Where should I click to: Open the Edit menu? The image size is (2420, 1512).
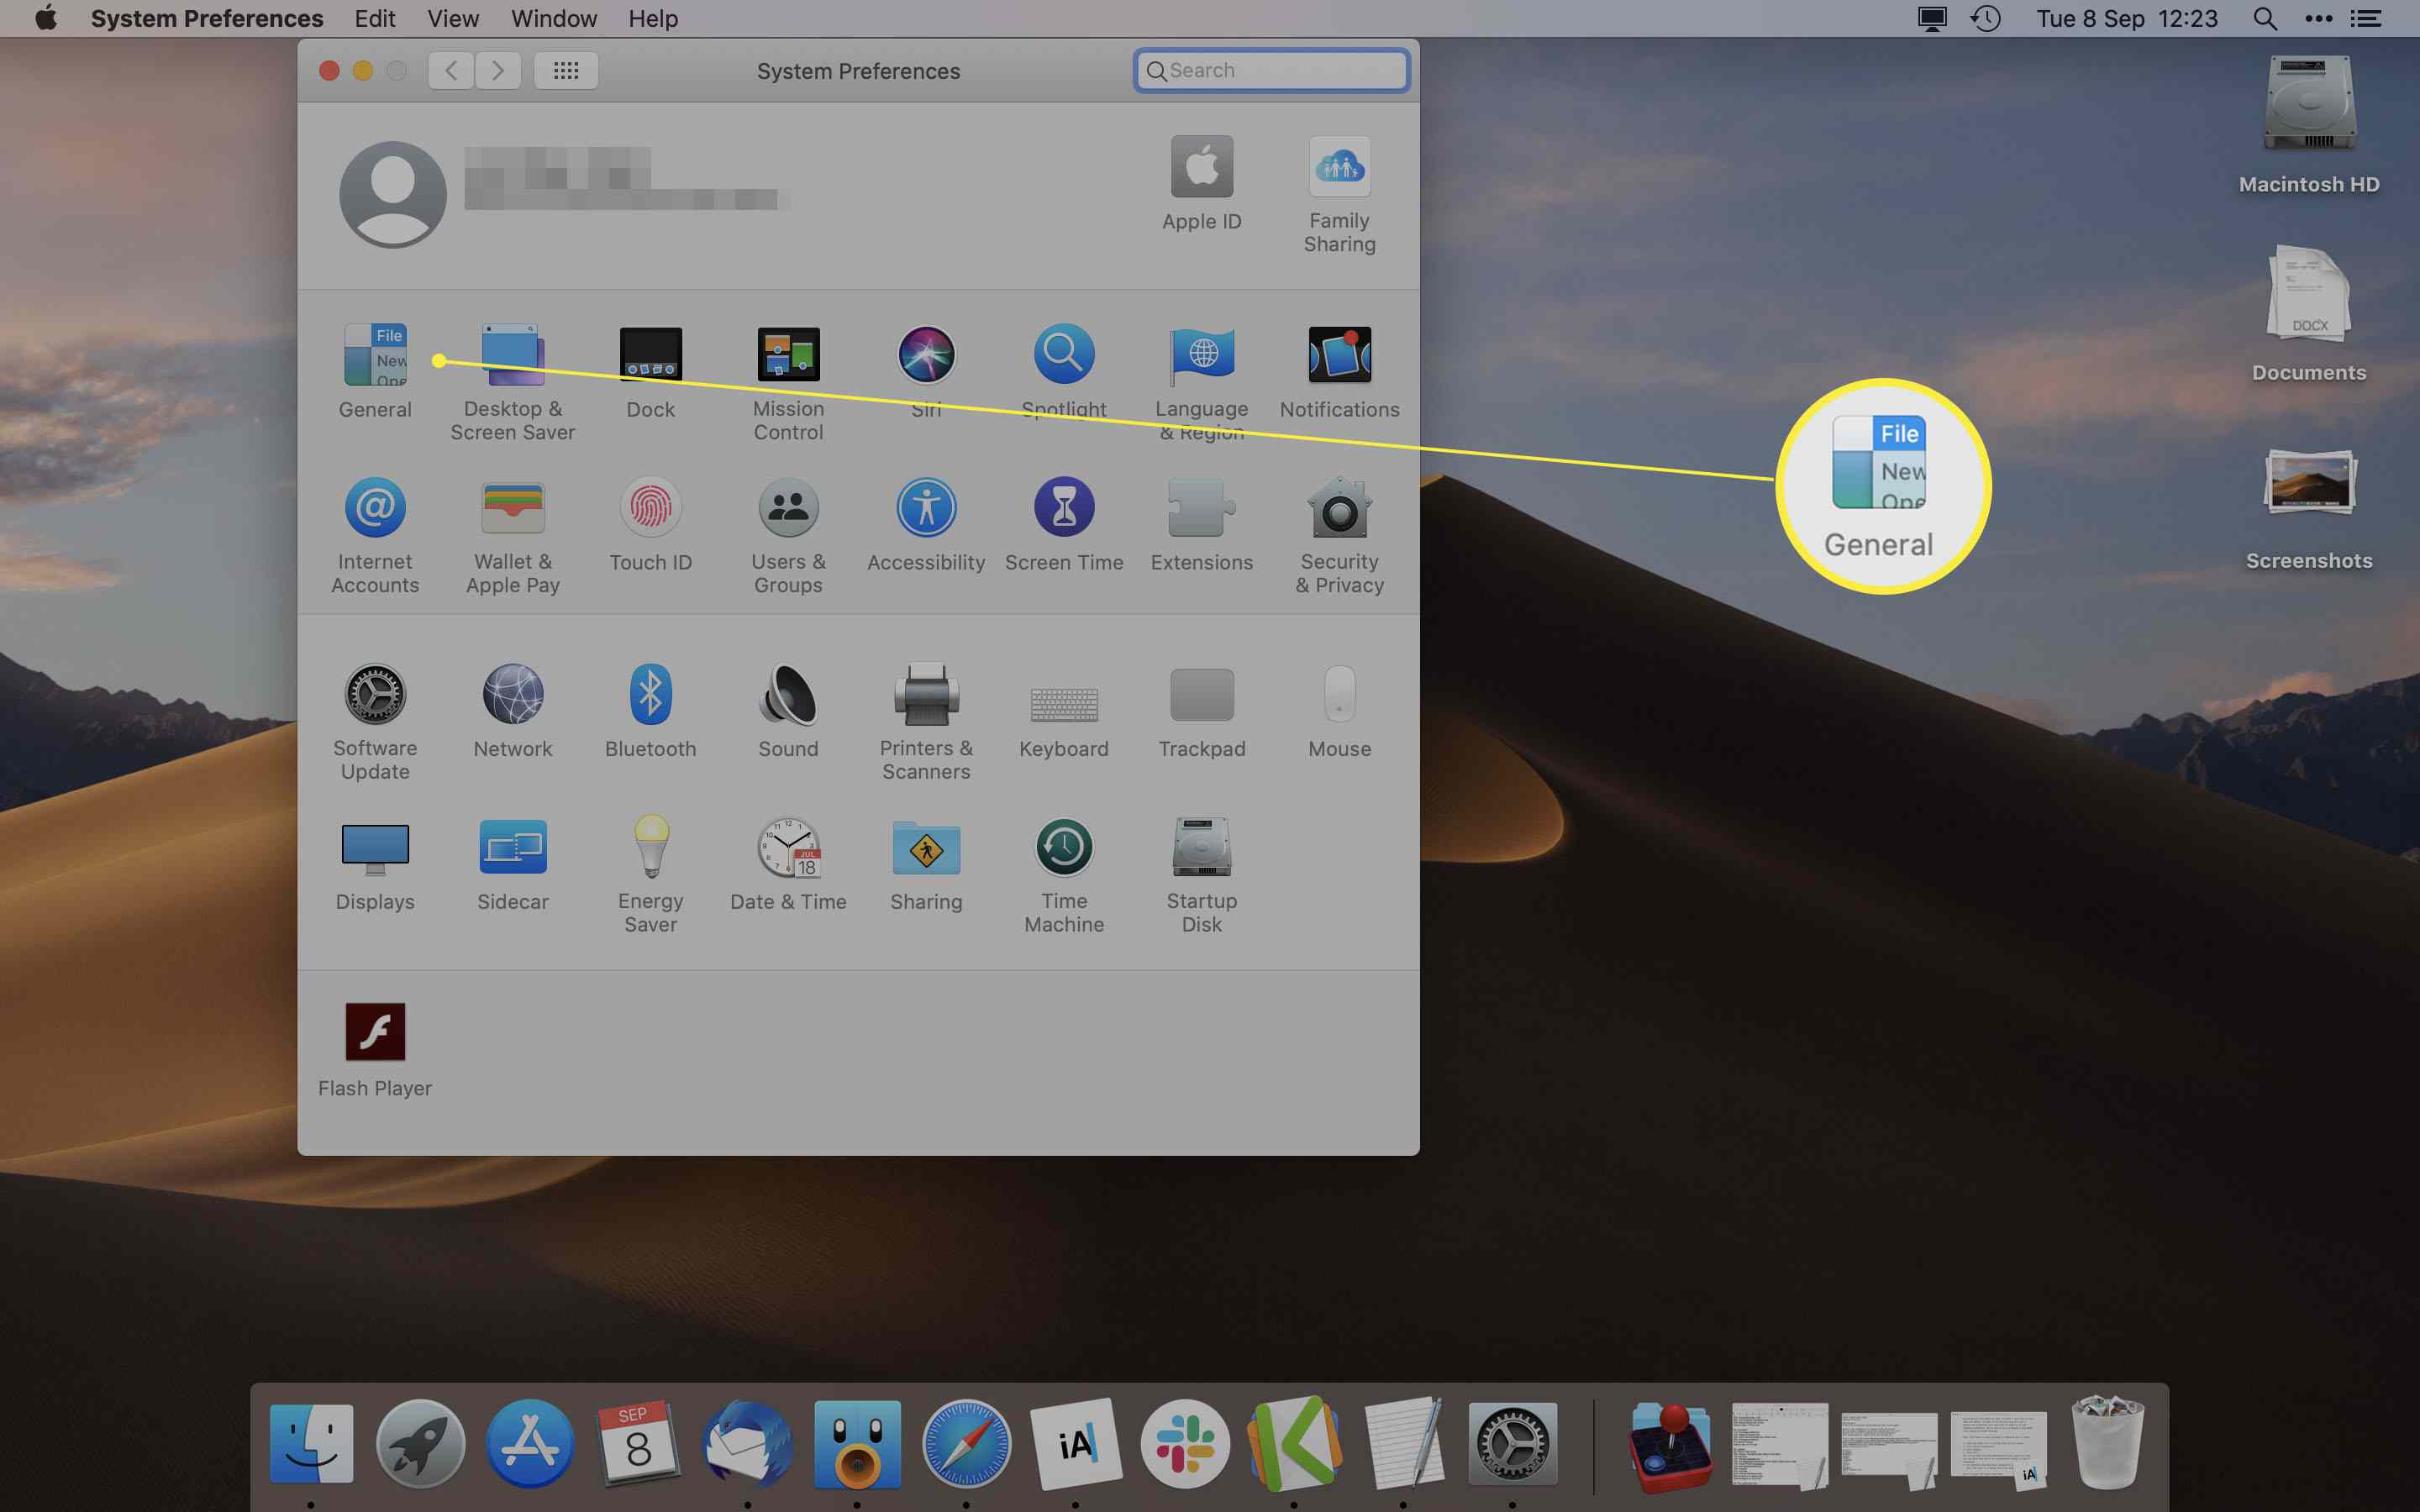coord(375,19)
